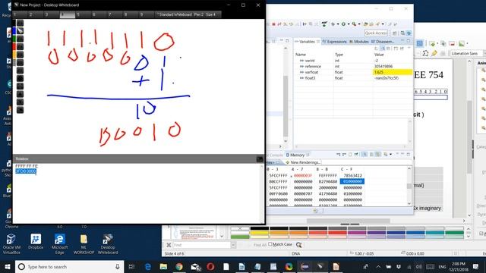Select the reference variable row

pyautogui.click(x=352, y=67)
